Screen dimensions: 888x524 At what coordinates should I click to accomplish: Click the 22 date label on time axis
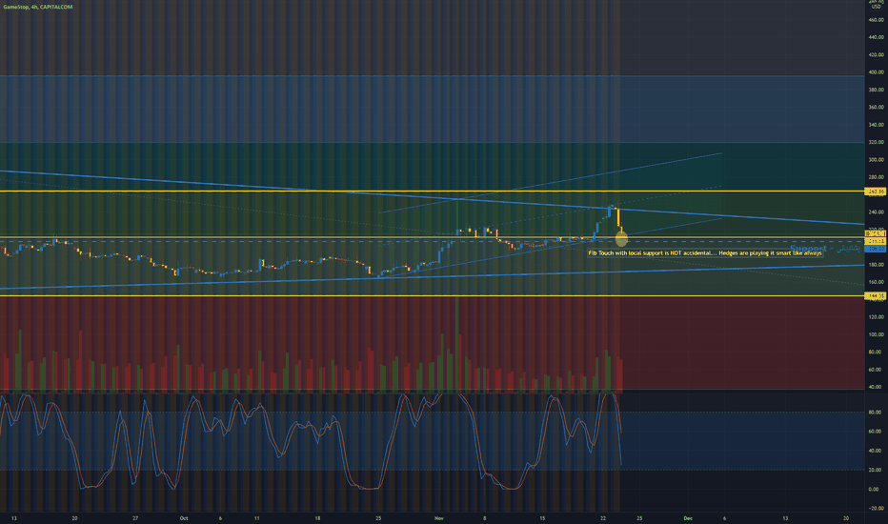(x=602, y=518)
